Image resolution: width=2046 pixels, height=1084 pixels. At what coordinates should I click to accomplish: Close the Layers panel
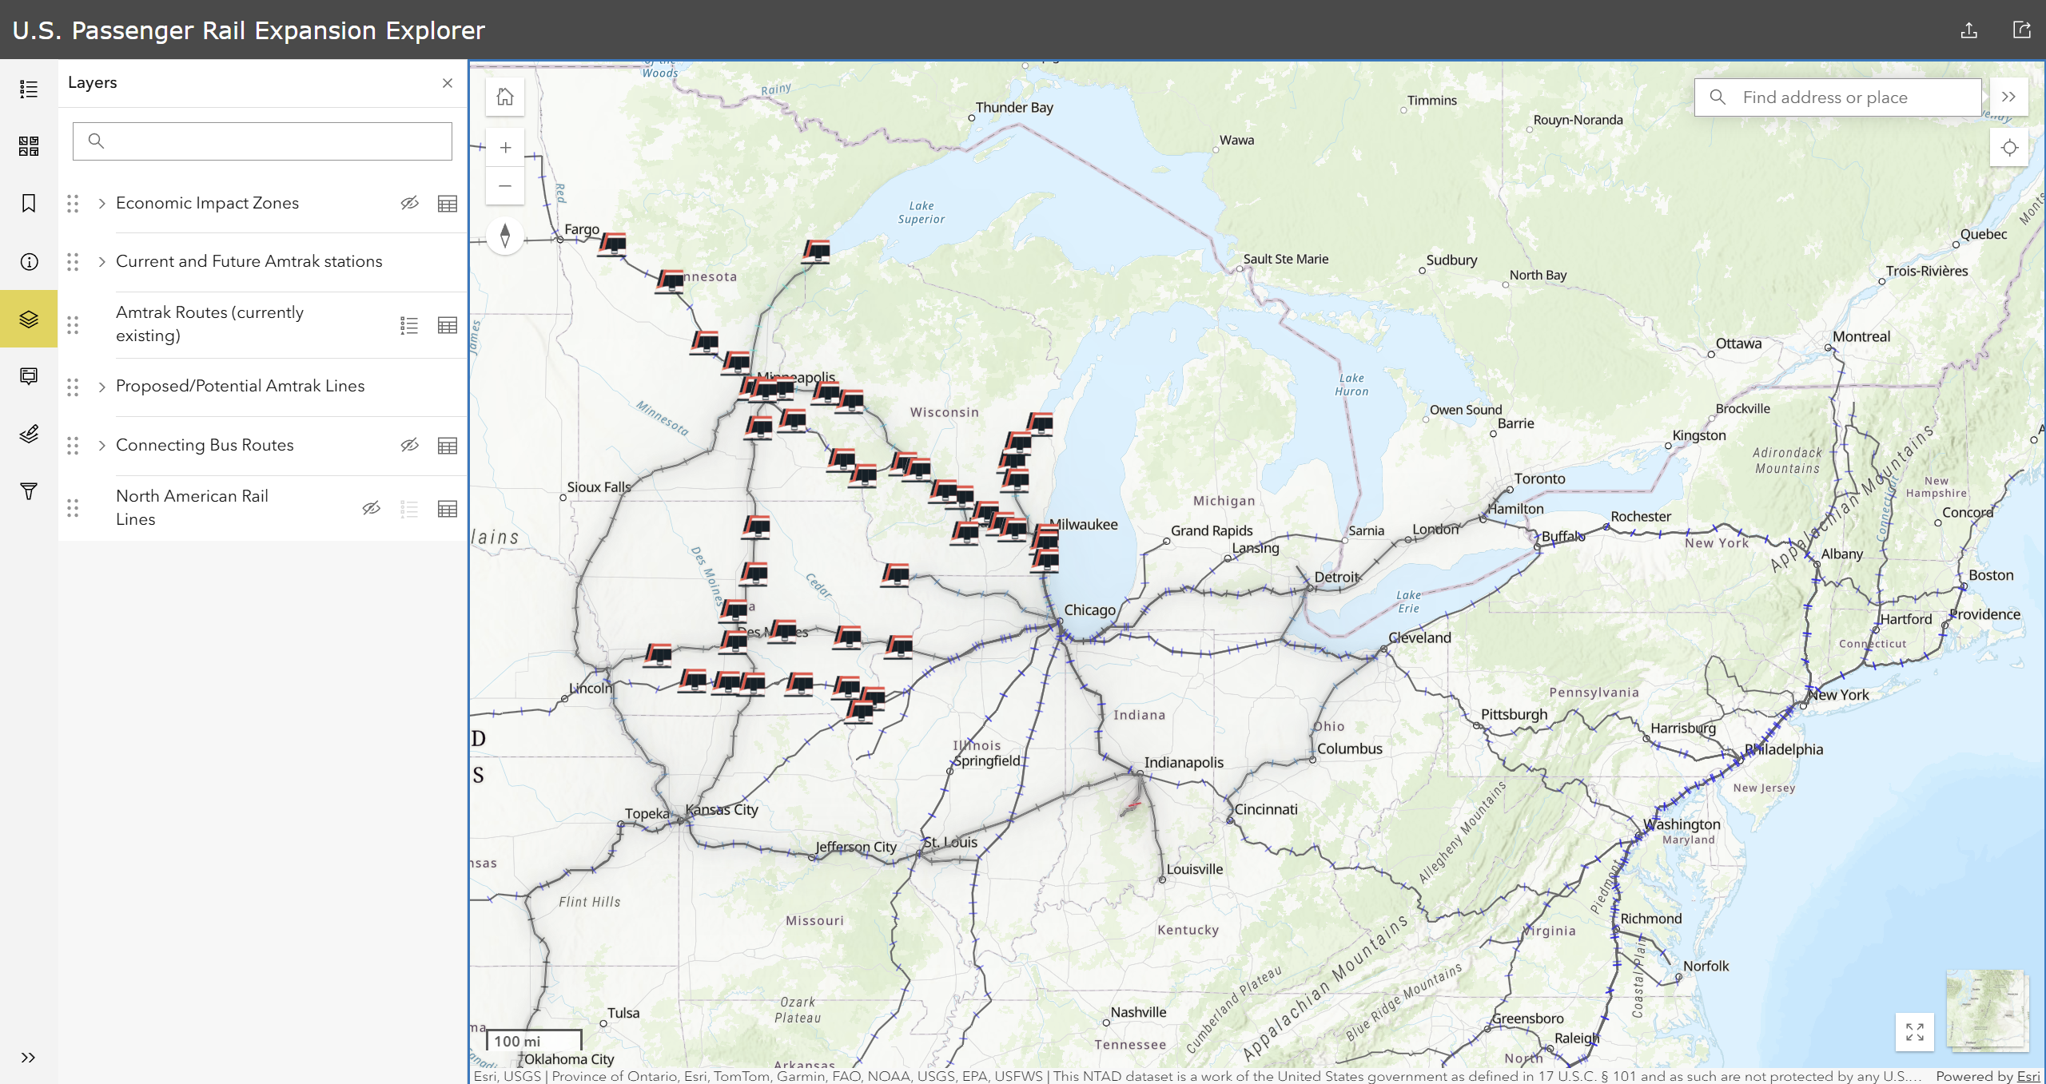coord(448,83)
